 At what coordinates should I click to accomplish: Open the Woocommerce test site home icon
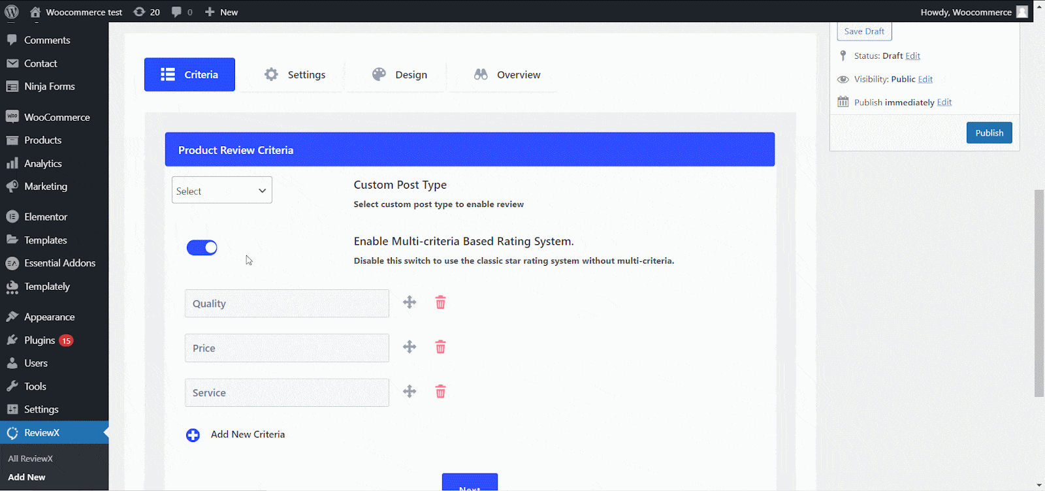tap(35, 12)
